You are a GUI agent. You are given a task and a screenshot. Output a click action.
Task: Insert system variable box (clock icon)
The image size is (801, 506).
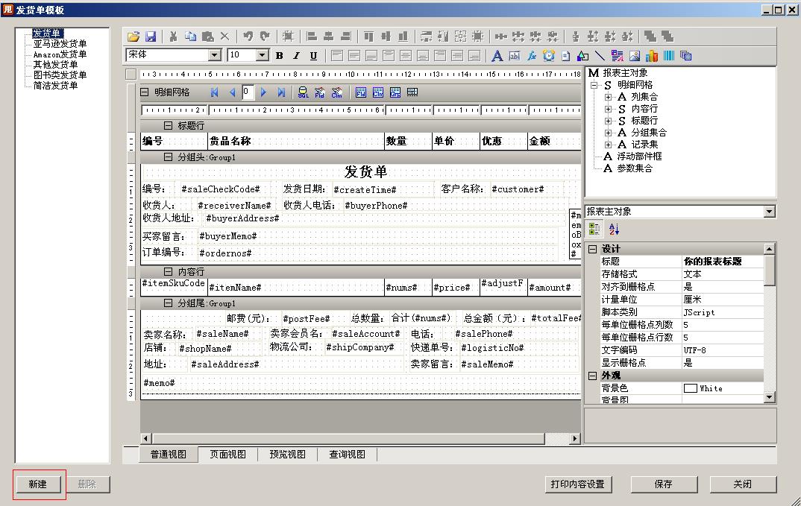click(x=549, y=56)
